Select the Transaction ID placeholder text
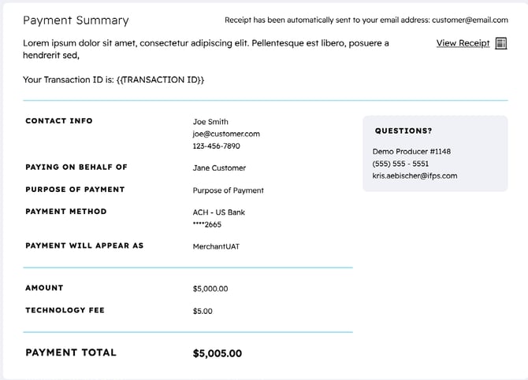This screenshot has height=380, width=528. (160, 79)
